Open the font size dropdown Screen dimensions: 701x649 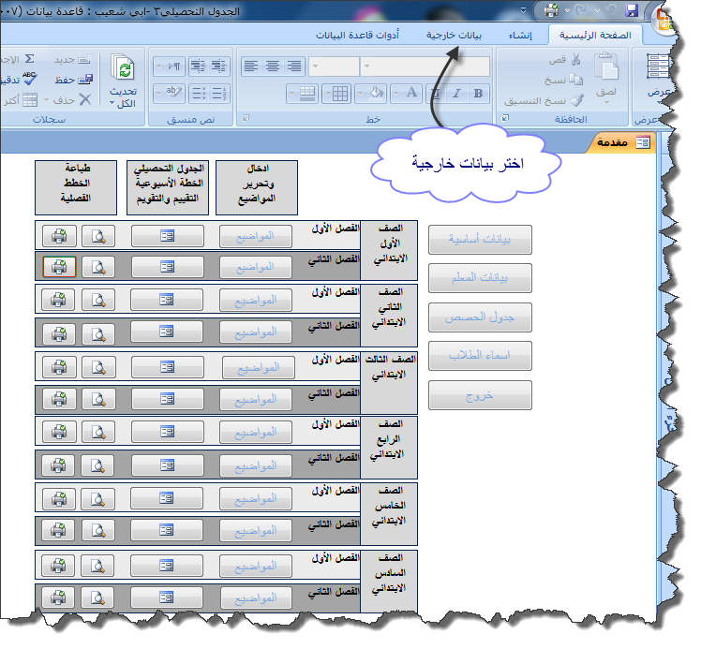click(333, 66)
